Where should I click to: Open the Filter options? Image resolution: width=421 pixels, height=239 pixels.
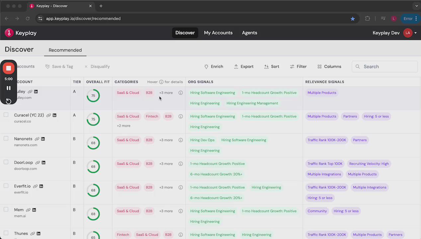coord(298,66)
